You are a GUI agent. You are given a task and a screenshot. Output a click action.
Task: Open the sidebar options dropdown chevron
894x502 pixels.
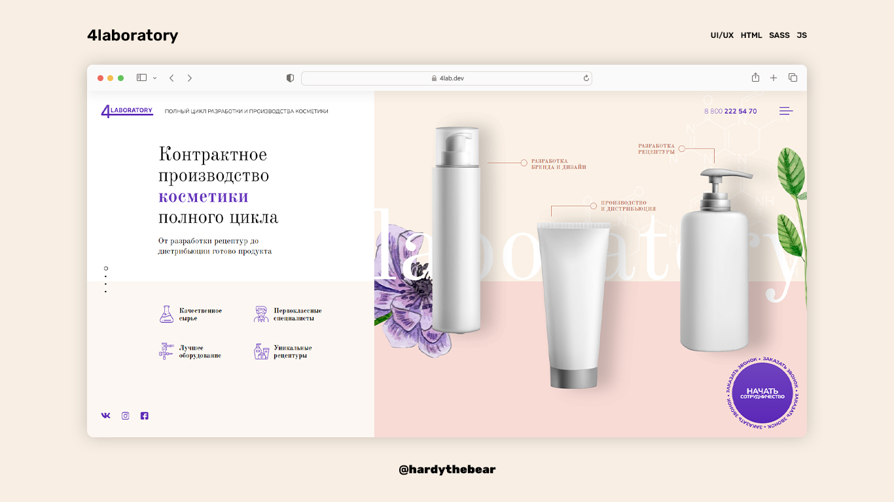(x=155, y=78)
